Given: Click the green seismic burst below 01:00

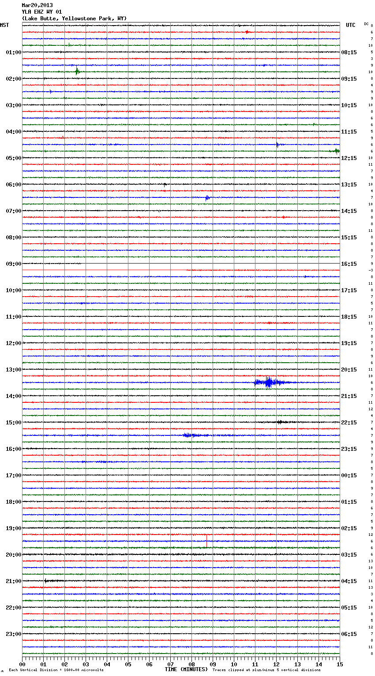Looking at the screenshot, I should (77, 71).
